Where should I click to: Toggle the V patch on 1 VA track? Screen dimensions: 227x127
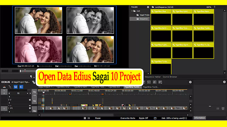(4, 109)
